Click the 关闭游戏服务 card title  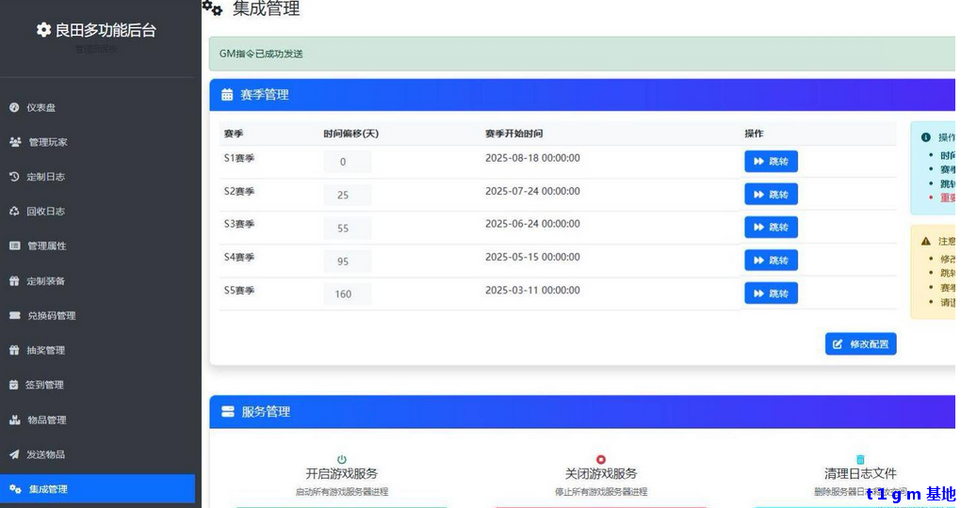(601, 473)
